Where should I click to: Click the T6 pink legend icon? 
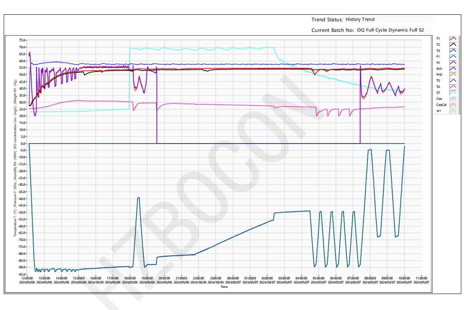click(x=452, y=87)
